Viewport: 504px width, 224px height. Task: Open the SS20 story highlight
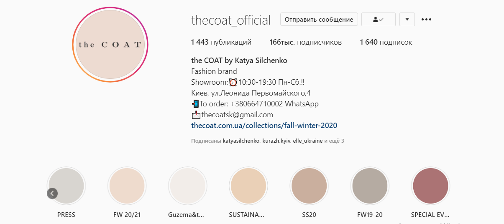point(309,186)
